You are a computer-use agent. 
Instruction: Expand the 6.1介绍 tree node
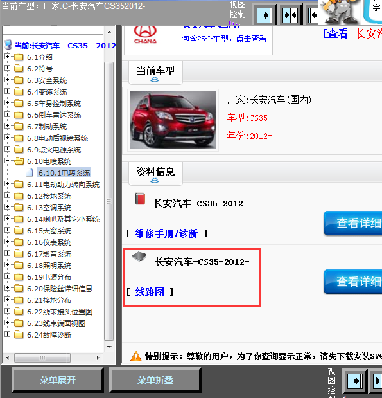[7, 56]
